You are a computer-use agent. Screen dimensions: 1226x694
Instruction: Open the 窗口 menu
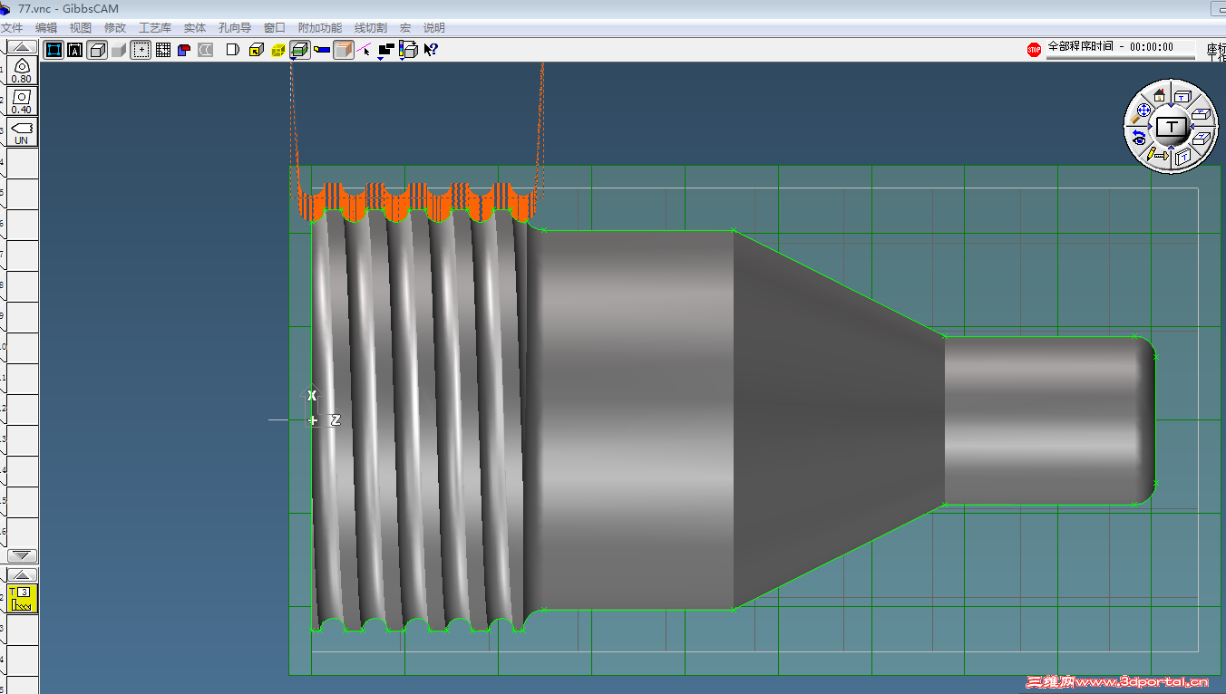[x=275, y=28]
